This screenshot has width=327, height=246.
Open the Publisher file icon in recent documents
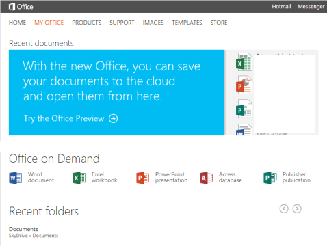click(x=244, y=109)
